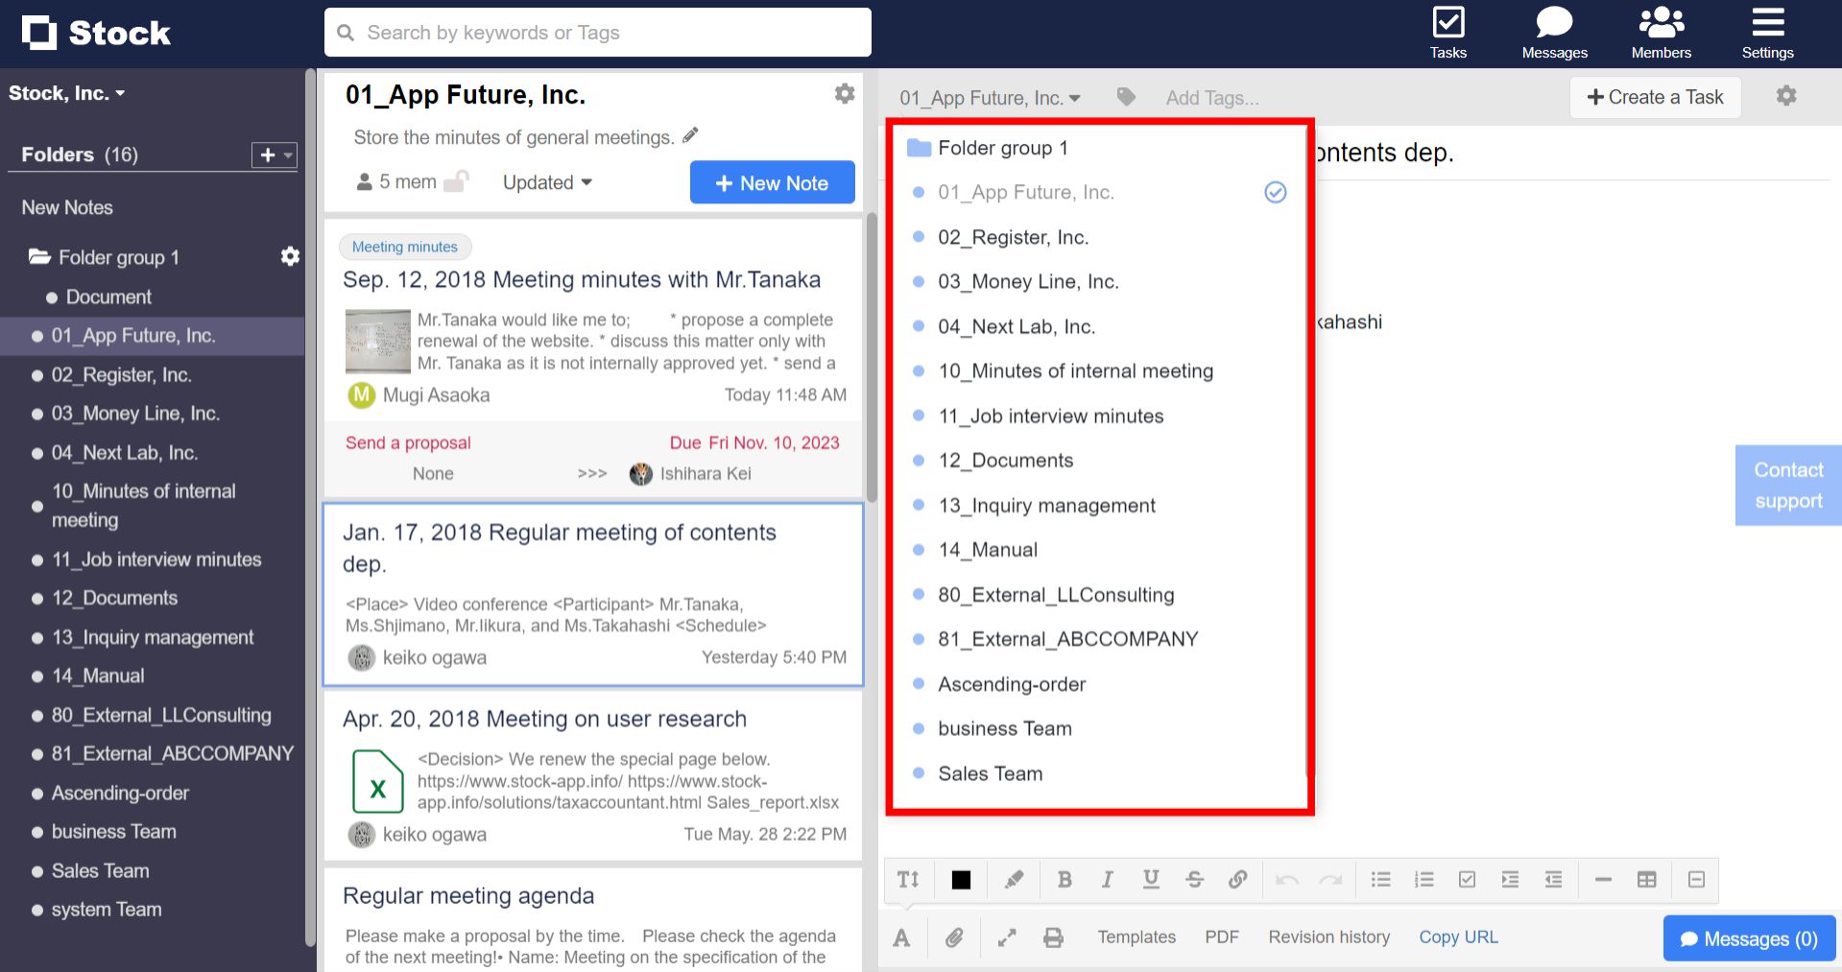
Task: Open Copy URL link
Action: (x=1457, y=937)
